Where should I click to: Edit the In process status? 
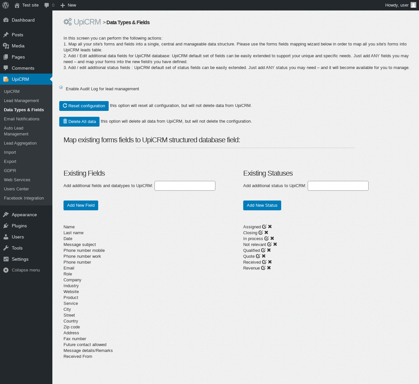pyautogui.click(x=266, y=238)
